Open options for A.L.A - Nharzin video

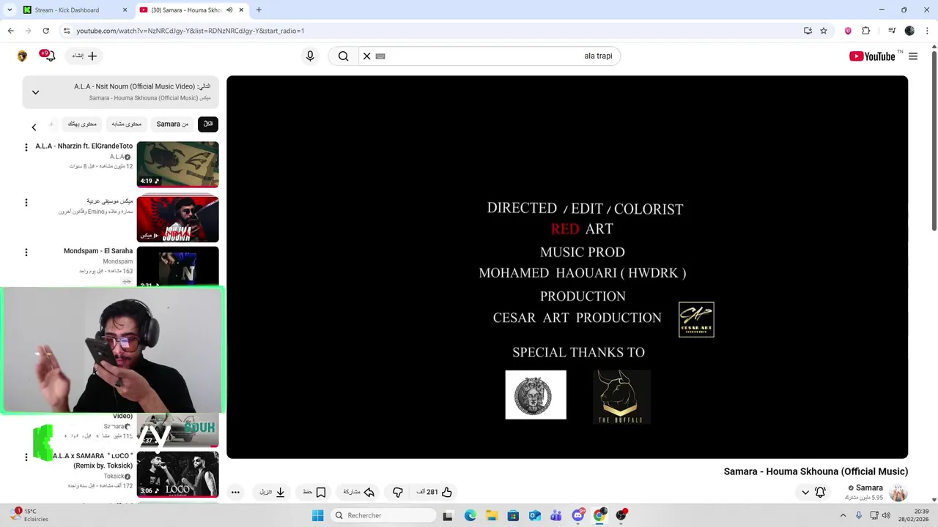(26, 147)
